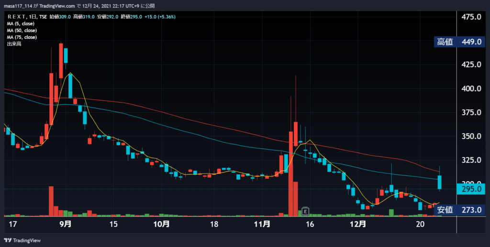Click the 16 date label on the time axis

tap(310, 224)
